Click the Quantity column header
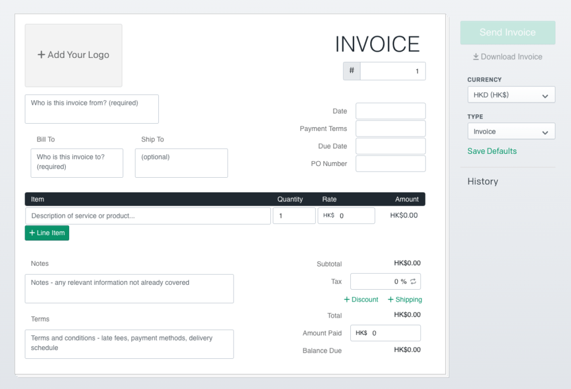571x389 pixels. click(290, 199)
